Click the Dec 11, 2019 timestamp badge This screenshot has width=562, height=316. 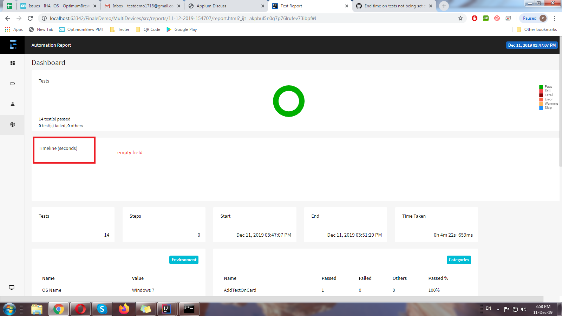[x=532, y=45]
